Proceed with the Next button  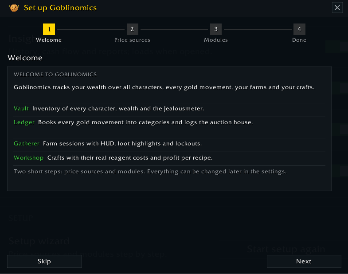304,261
